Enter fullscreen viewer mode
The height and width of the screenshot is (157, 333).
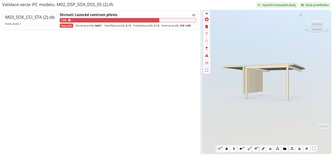[x=314, y=149]
